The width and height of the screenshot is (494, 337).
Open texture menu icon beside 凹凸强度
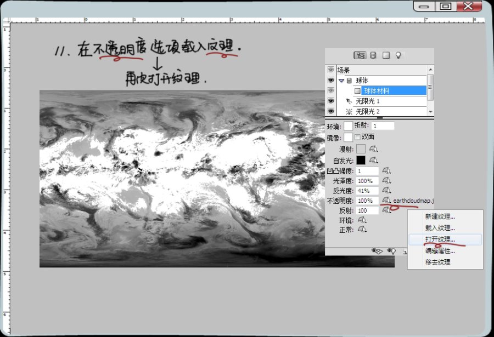pyautogui.click(x=386, y=170)
